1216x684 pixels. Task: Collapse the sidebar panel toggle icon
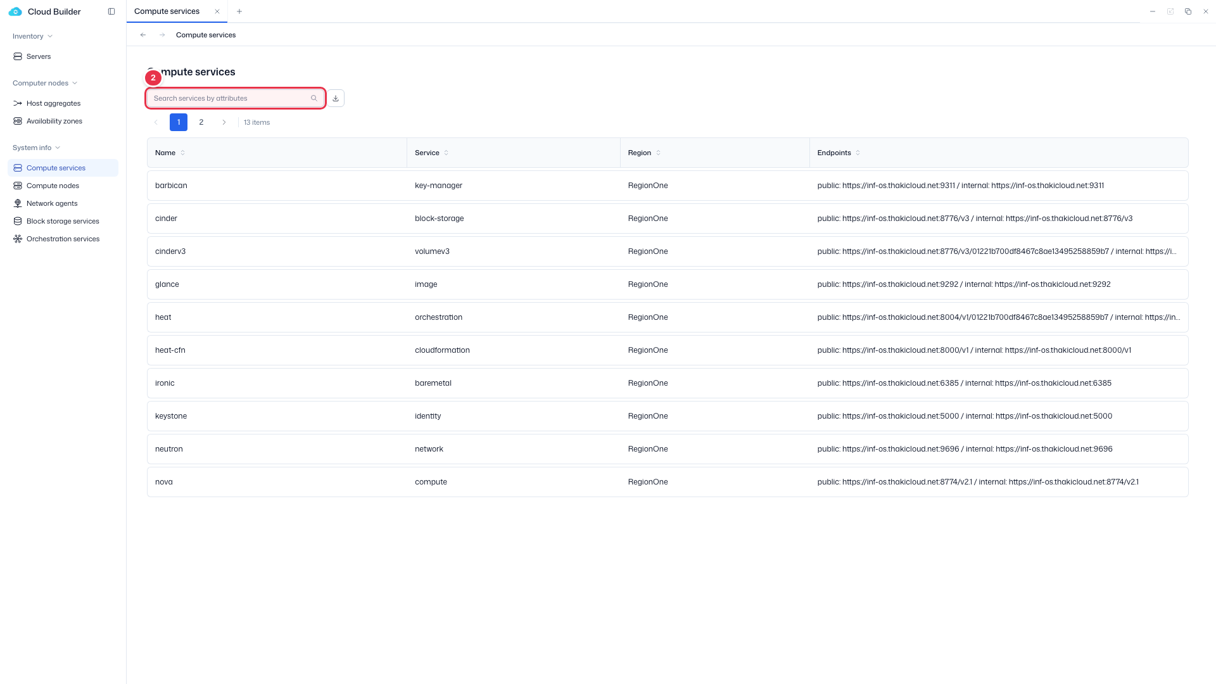[x=111, y=11]
